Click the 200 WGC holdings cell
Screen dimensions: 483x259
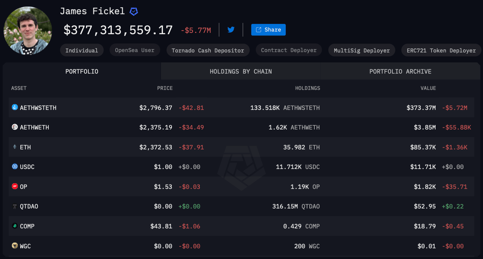pyautogui.click(x=307, y=246)
